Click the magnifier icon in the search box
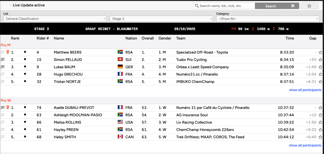The height and width of the screenshot is (154, 324). coord(197,6)
